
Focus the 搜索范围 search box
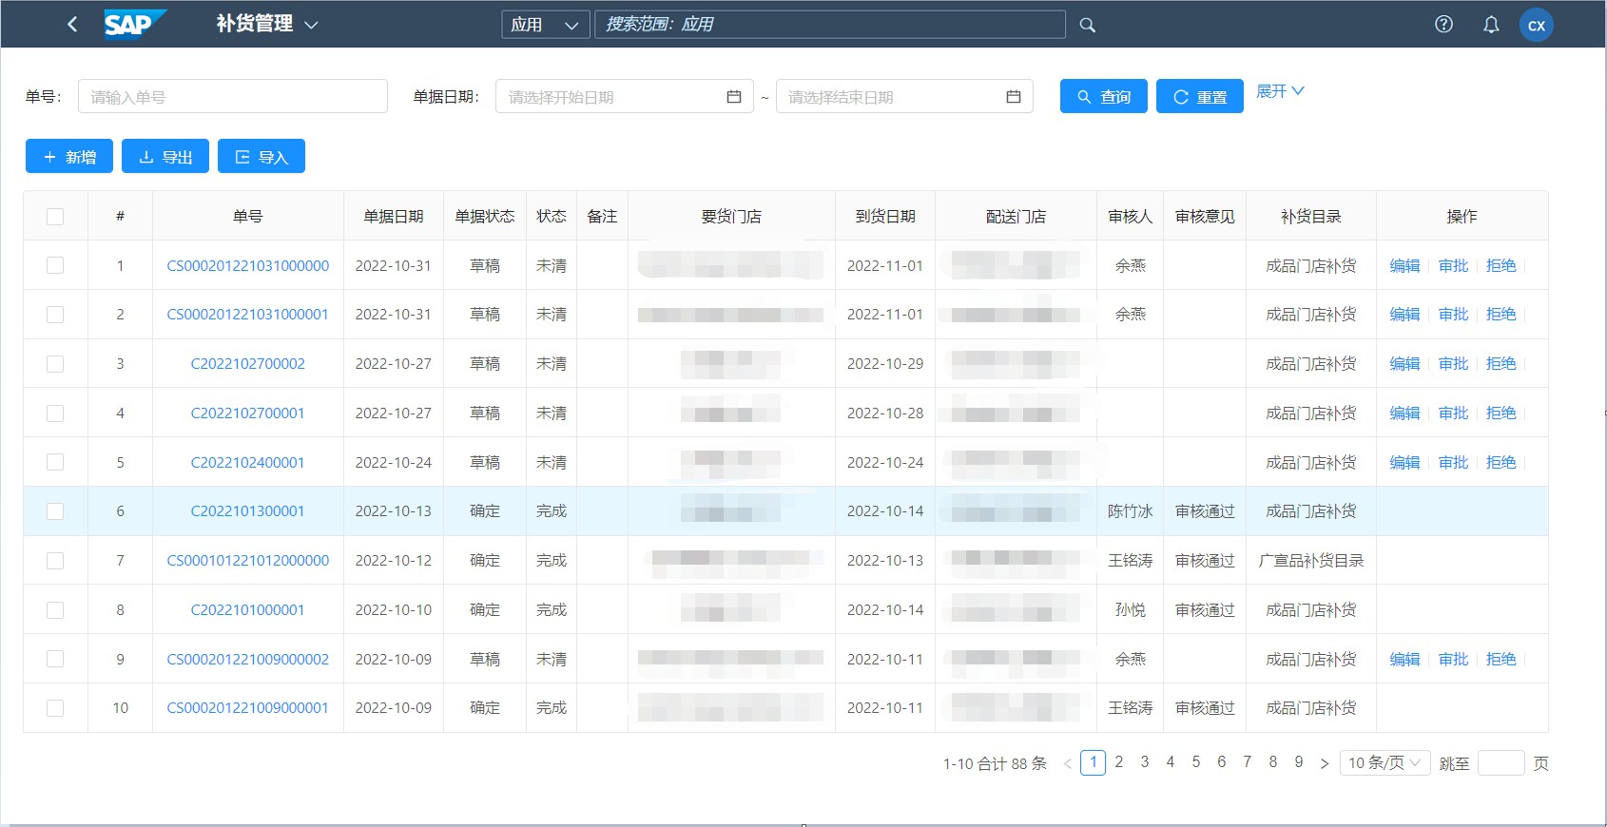tap(829, 25)
